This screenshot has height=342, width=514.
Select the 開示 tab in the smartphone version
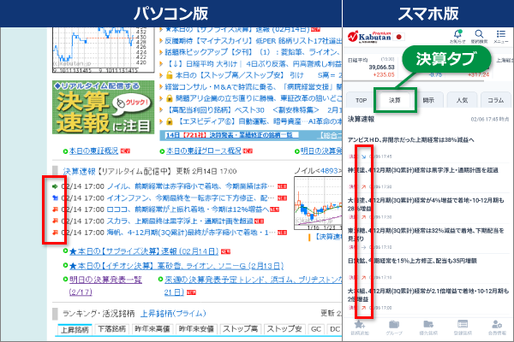pyautogui.click(x=428, y=100)
